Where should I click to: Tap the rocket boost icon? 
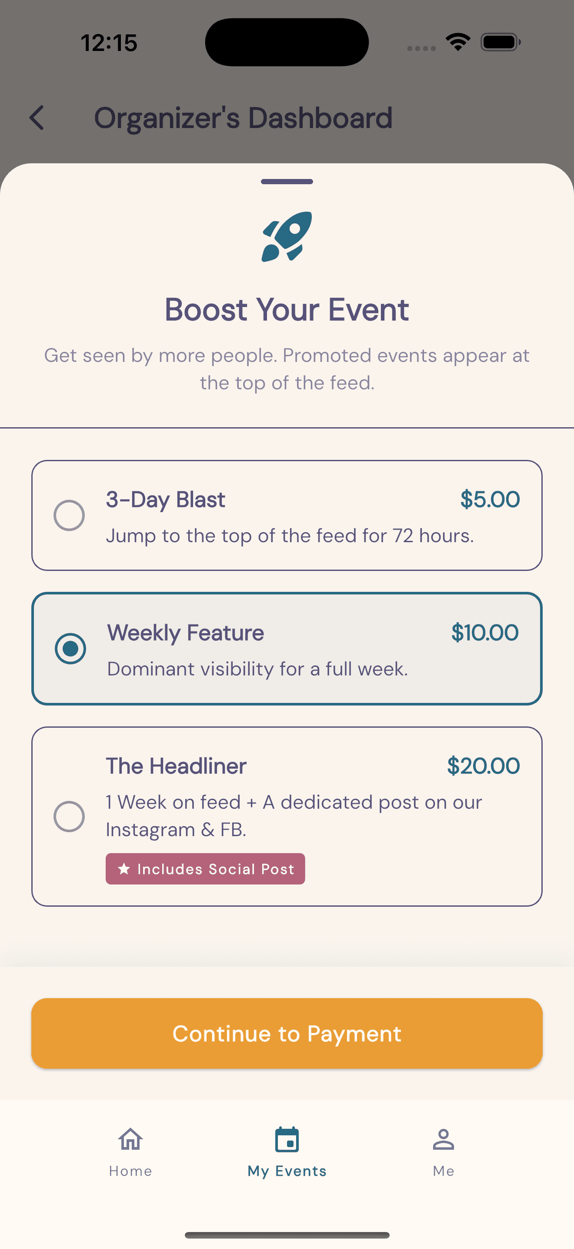[287, 236]
